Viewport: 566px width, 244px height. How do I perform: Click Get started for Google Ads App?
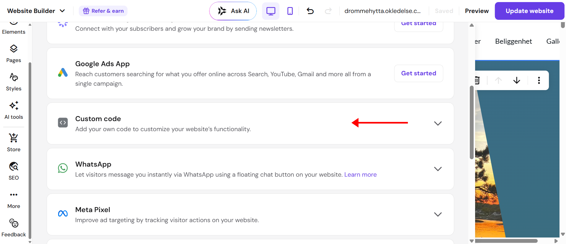coord(418,73)
